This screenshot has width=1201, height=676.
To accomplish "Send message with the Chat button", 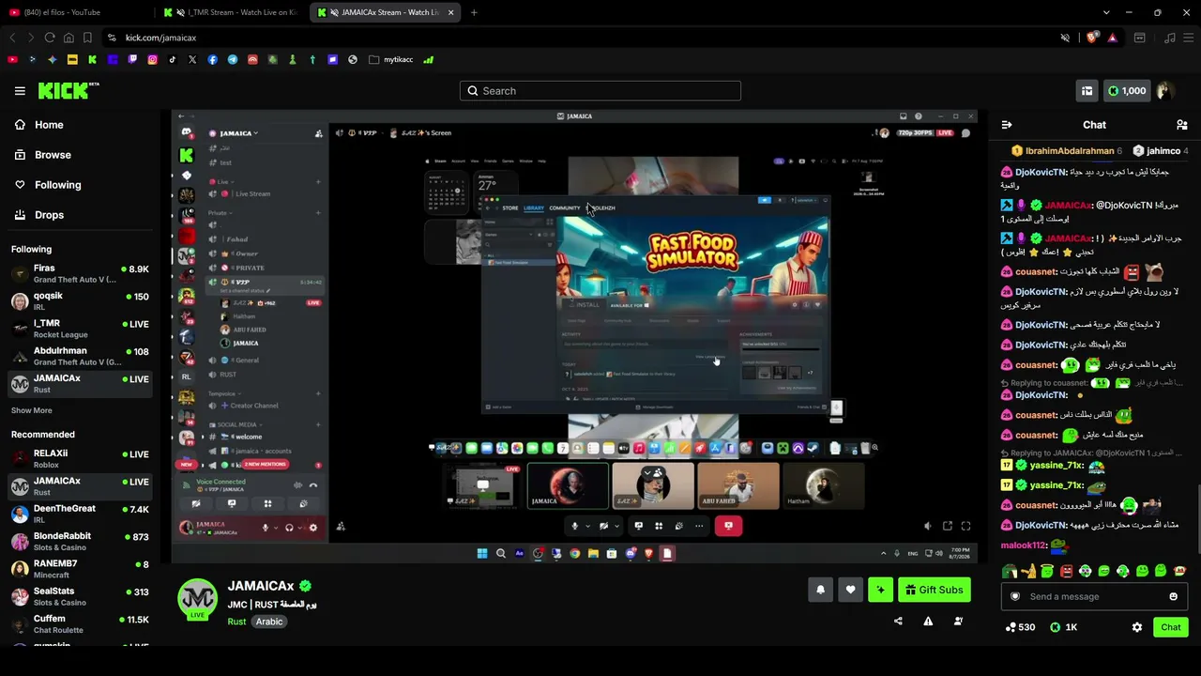I will [x=1170, y=627].
